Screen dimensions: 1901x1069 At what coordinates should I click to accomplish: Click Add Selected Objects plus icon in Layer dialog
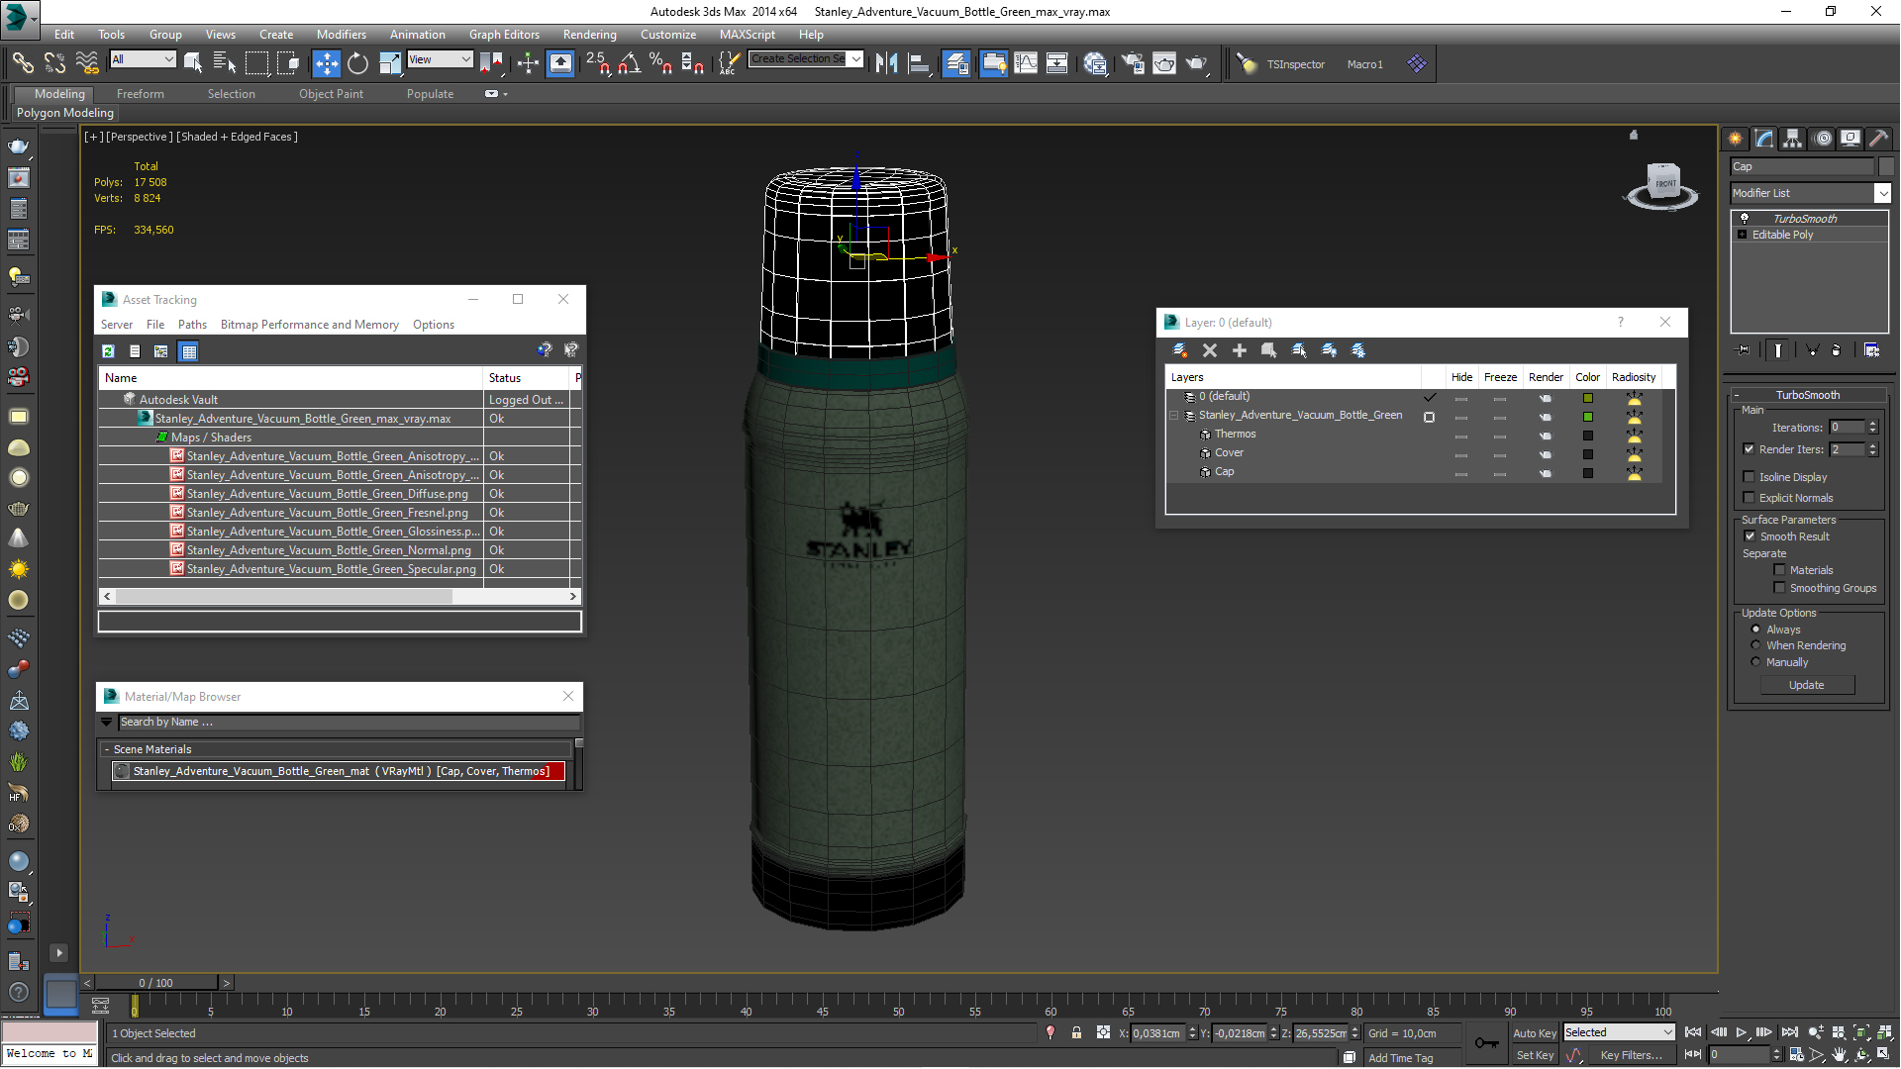coord(1240,350)
